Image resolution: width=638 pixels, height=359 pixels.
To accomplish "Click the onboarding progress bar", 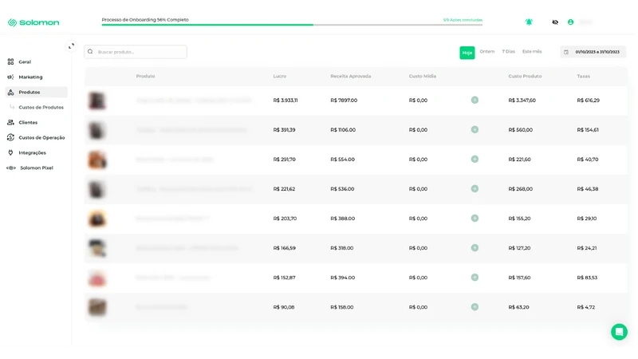I will coord(292,25).
